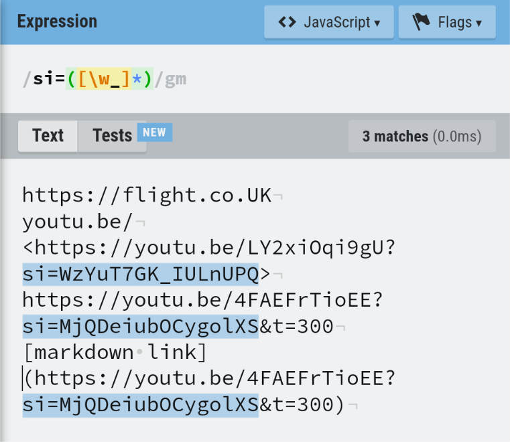Expand the Flags dropdown arrow
The height and width of the screenshot is (442, 510).
(479, 23)
